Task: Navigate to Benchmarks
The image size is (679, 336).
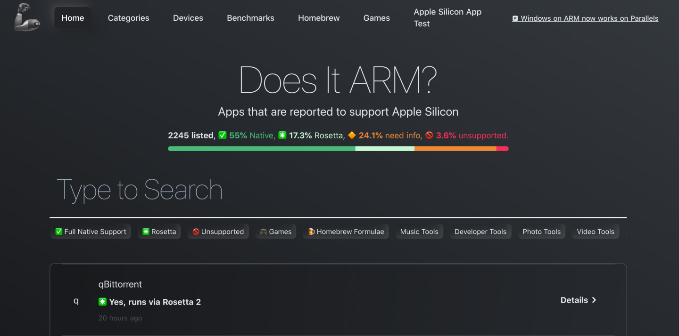Action: tap(250, 18)
